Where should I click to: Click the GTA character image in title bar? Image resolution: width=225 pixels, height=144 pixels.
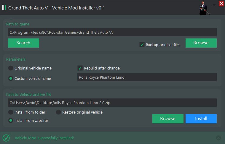[205, 8]
